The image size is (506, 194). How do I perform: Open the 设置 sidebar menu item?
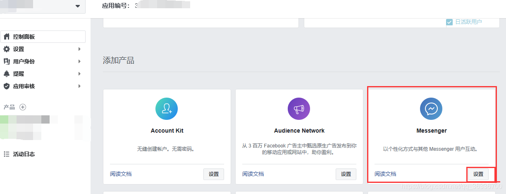tap(43, 49)
